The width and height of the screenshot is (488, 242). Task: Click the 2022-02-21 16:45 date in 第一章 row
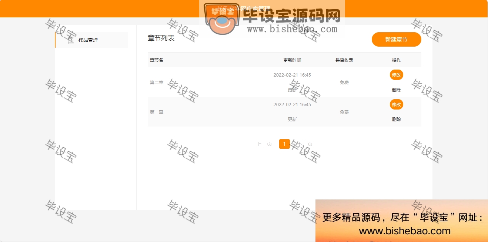292,104
